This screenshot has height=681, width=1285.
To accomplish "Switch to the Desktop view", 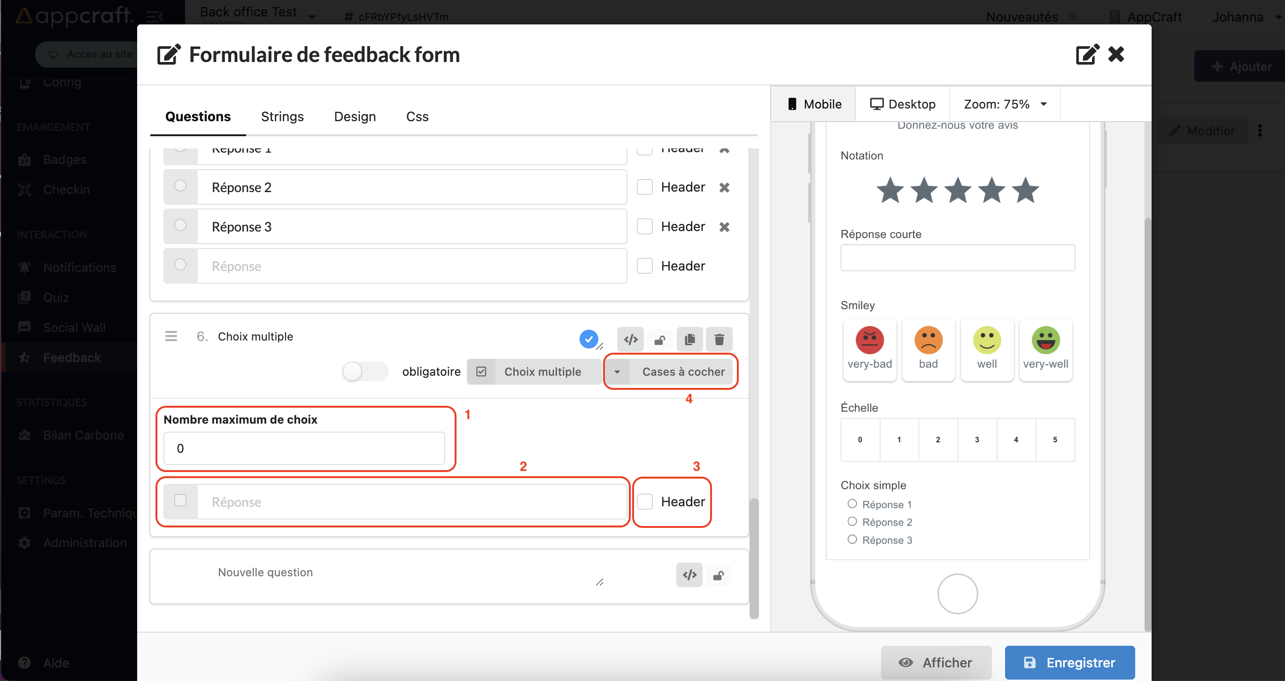I will [x=903, y=104].
